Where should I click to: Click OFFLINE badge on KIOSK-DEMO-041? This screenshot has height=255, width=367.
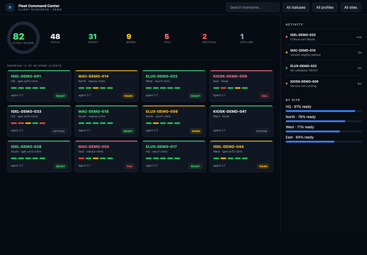click(x=262, y=131)
